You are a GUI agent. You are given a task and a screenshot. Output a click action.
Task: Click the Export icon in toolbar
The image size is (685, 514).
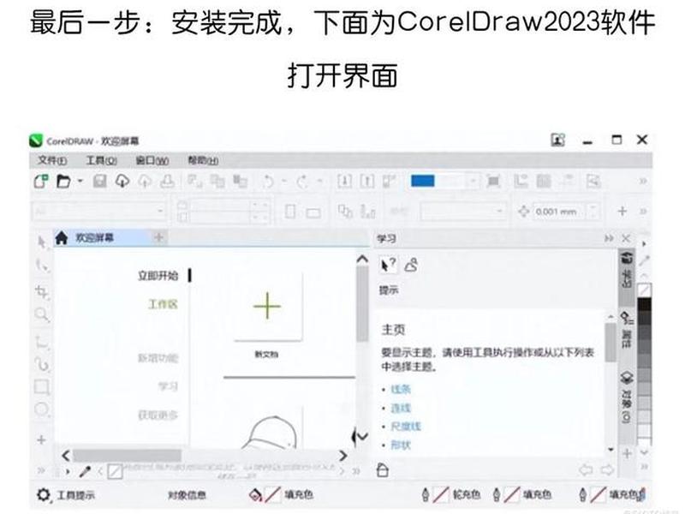[367, 181]
